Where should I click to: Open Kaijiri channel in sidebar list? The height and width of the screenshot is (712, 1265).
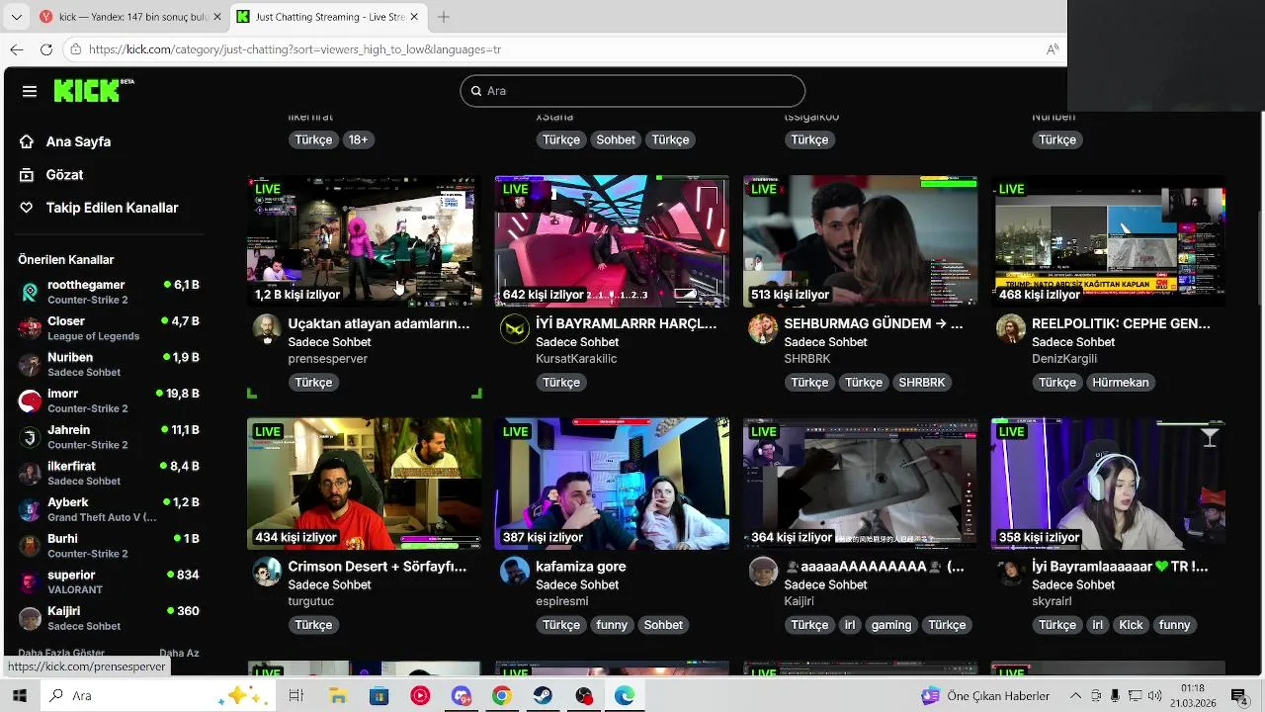point(109,618)
